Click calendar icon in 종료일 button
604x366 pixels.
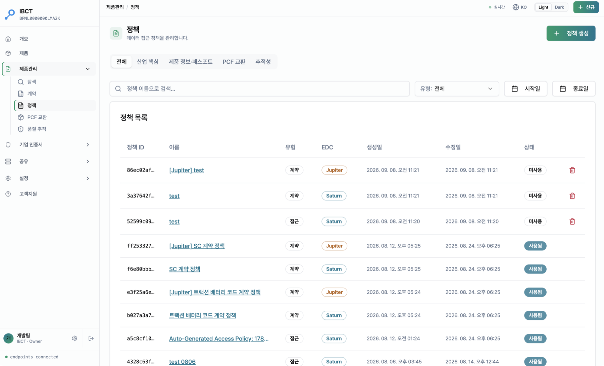coord(563,89)
